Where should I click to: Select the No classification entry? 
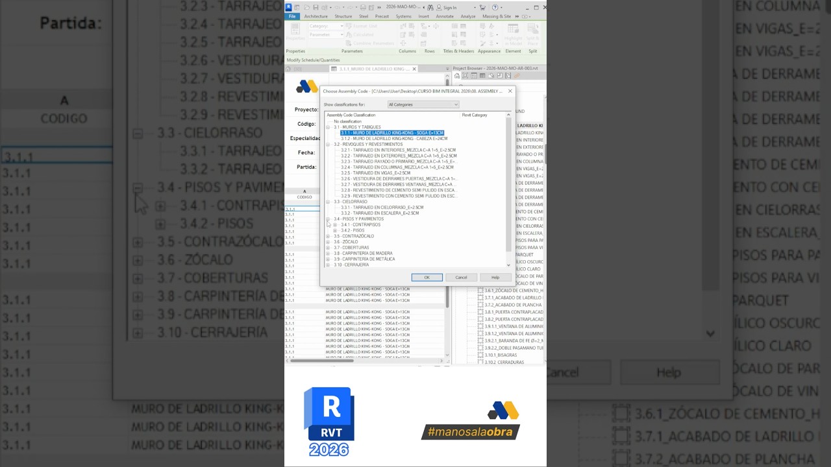pos(347,121)
